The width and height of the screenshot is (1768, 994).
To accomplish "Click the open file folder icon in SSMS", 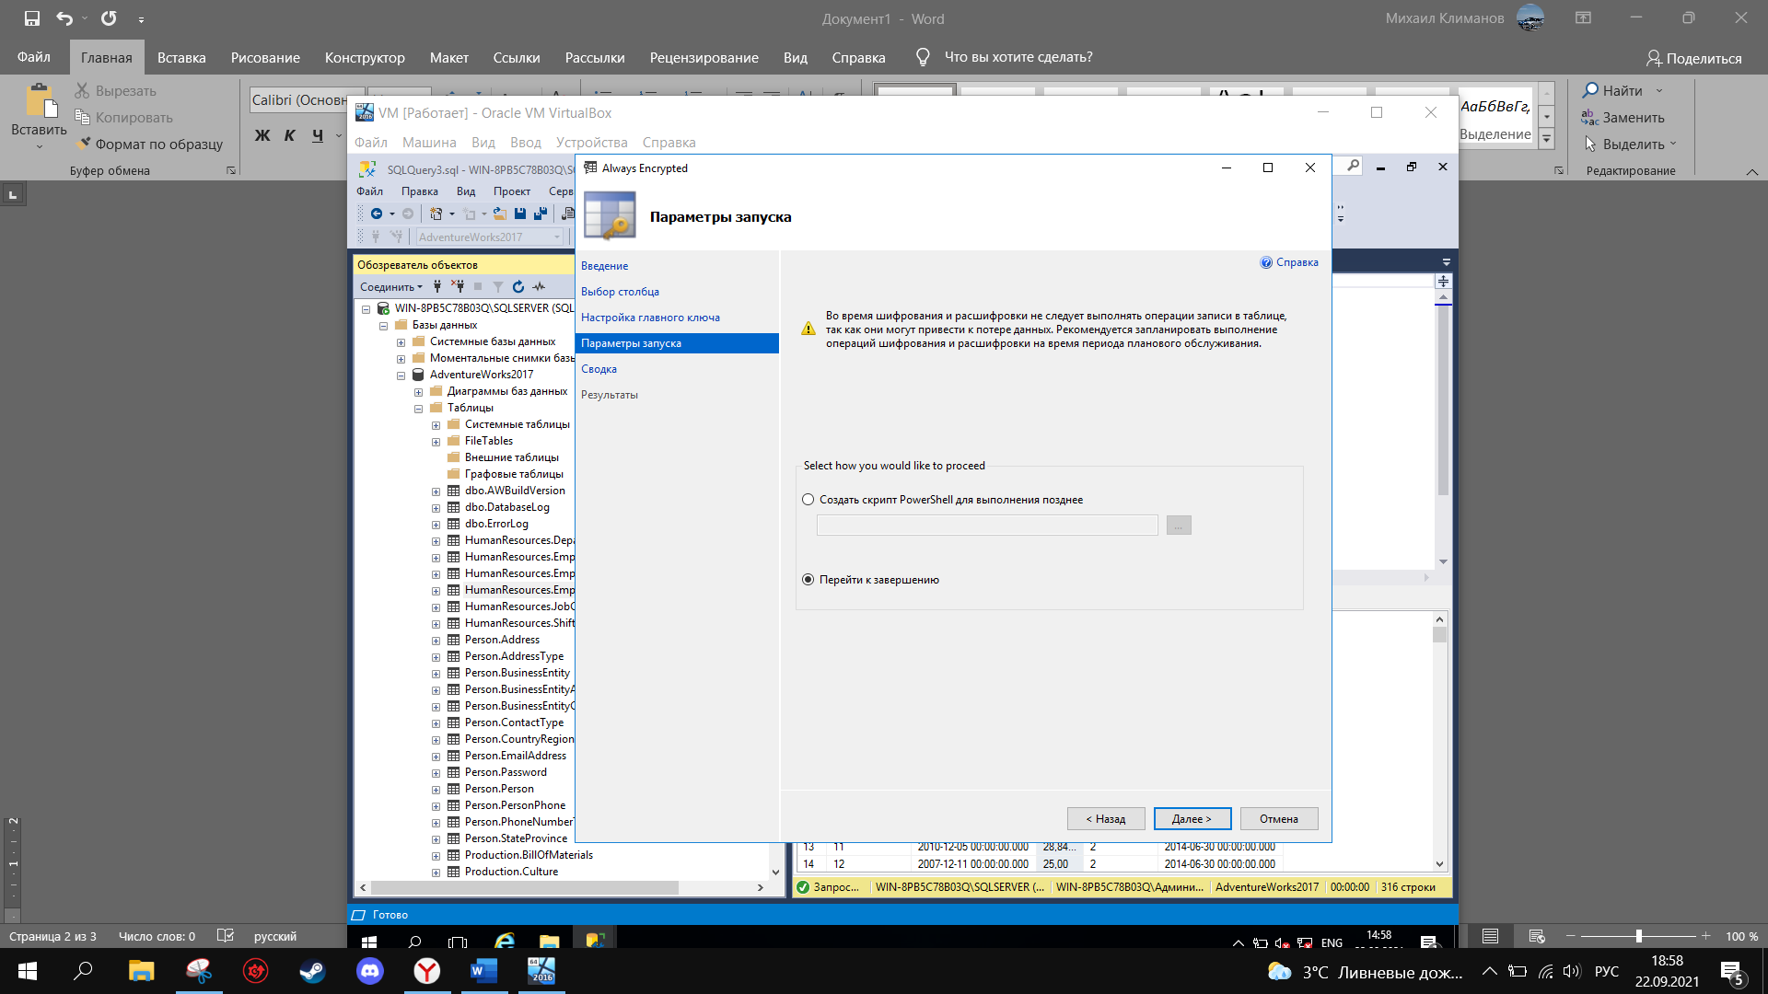I will 500,214.
